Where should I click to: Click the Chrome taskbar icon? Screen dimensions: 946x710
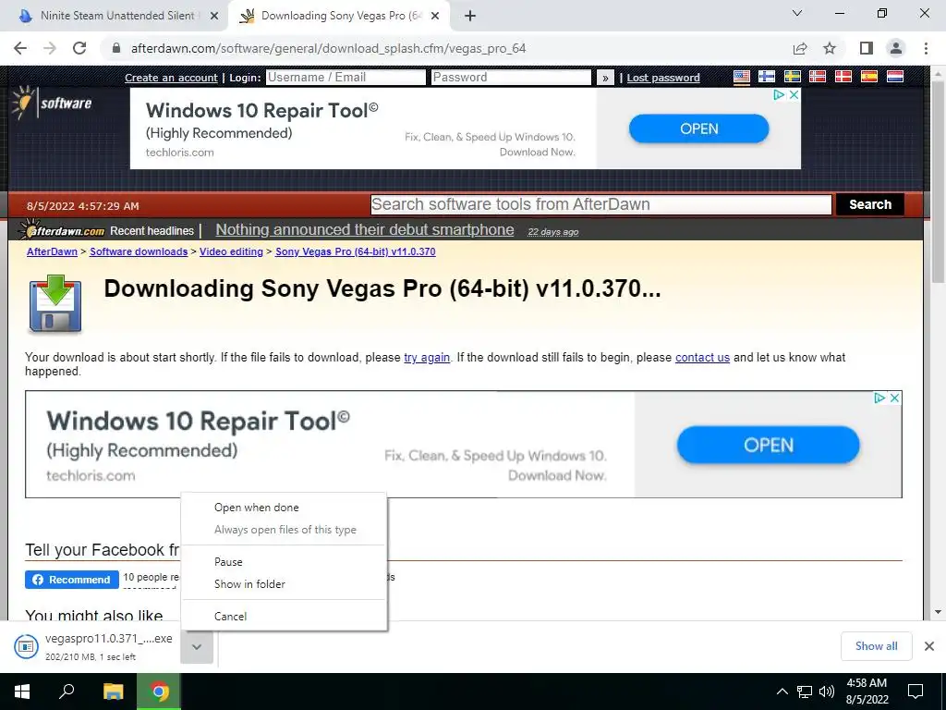(x=159, y=692)
